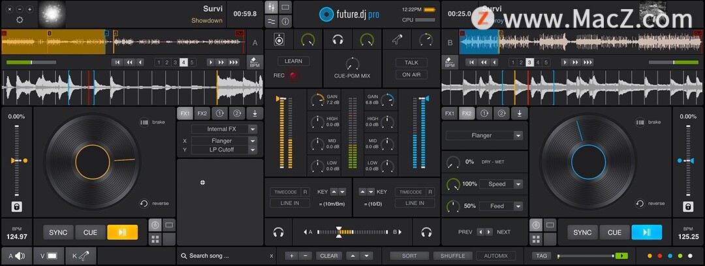The width and height of the screenshot is (705, 266).
Task: Toggle left deck TIMECODE button
Action: [285, 192]
